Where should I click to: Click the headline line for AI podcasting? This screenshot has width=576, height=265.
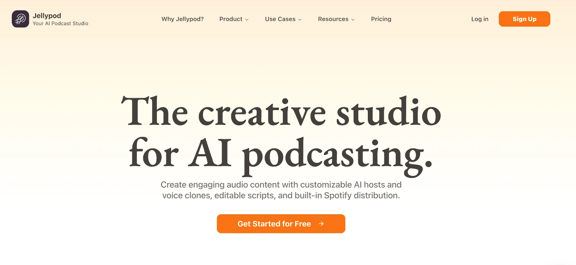(281, 154)
